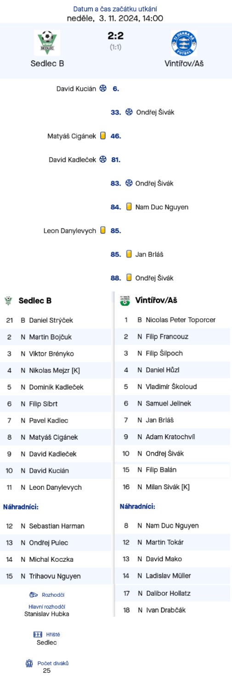The height and width of the screenshot is (677, 232).
Task: Select goalkeeper Nicolas Peter Toporcer in lineup
Action: click(x=172, y=320)
